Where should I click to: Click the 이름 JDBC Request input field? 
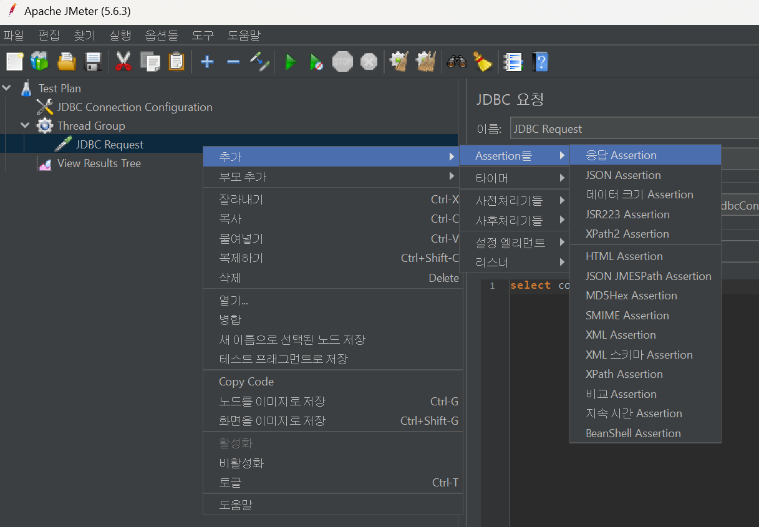[x=634, y=129]
